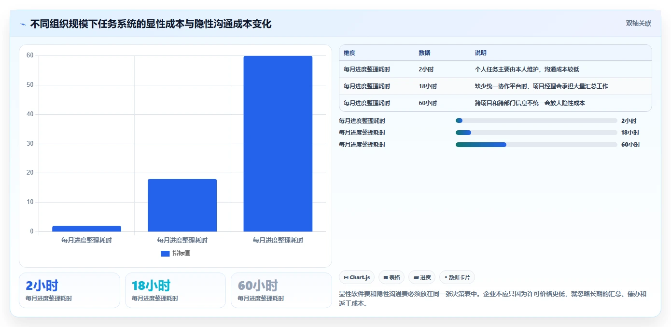The width and height of the screenshot is (671, 327).
Task: Click table cell 60小时 in the 数据 column
Action: (428, 103)
